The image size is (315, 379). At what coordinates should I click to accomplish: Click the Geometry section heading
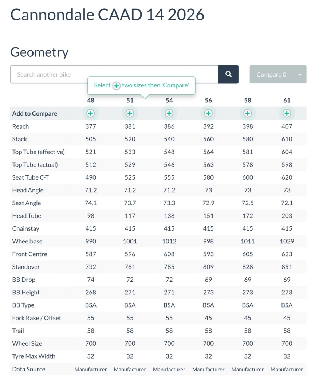(x=39, y=52)
